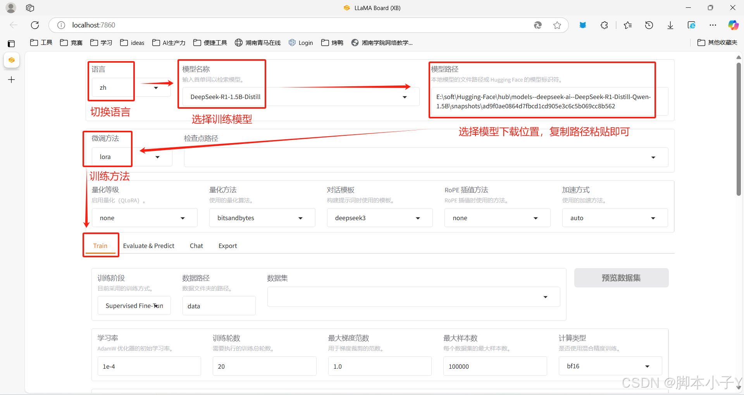Open the AI生产力 bookmark folder
This screenshot has height=395, width=744.
click(x=169, y=43)
